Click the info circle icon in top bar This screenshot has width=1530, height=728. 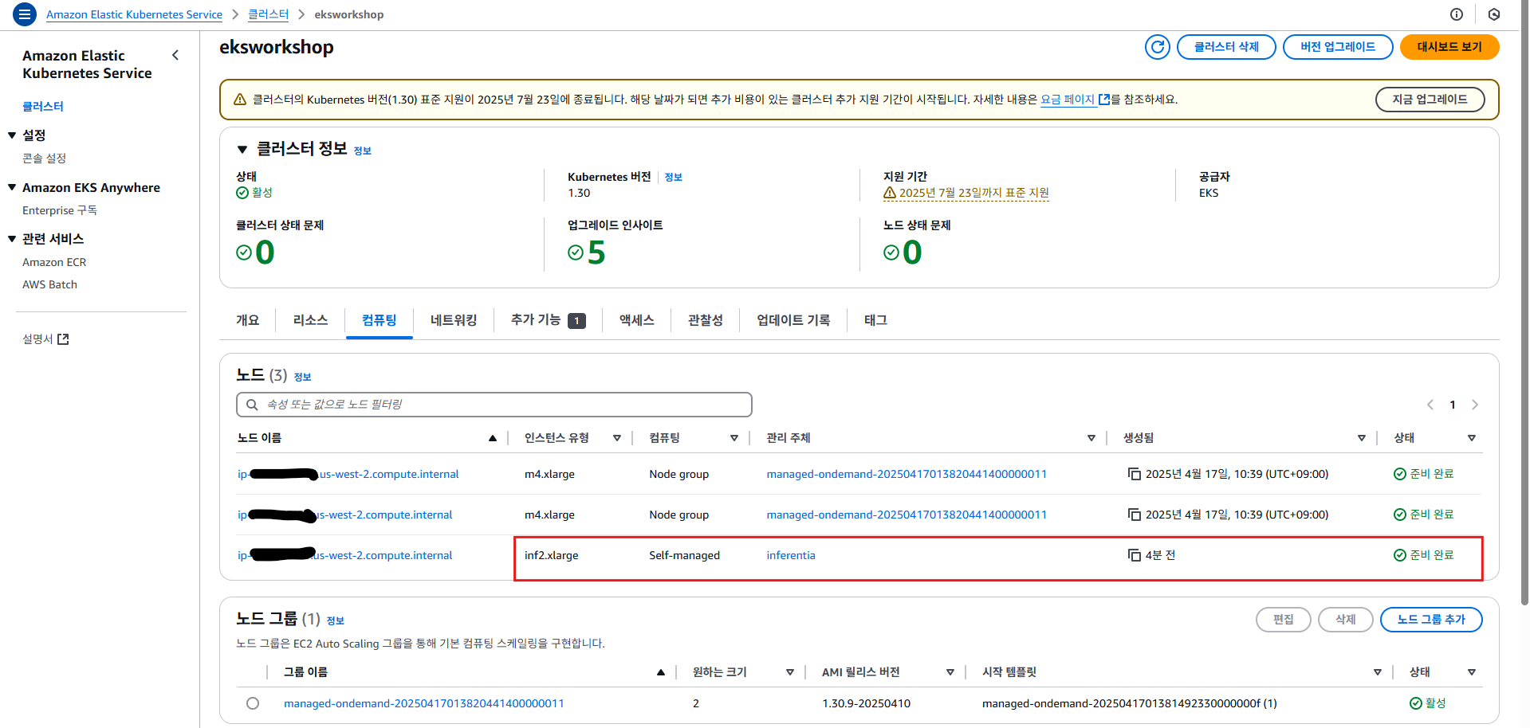[x=1457, y=14]
